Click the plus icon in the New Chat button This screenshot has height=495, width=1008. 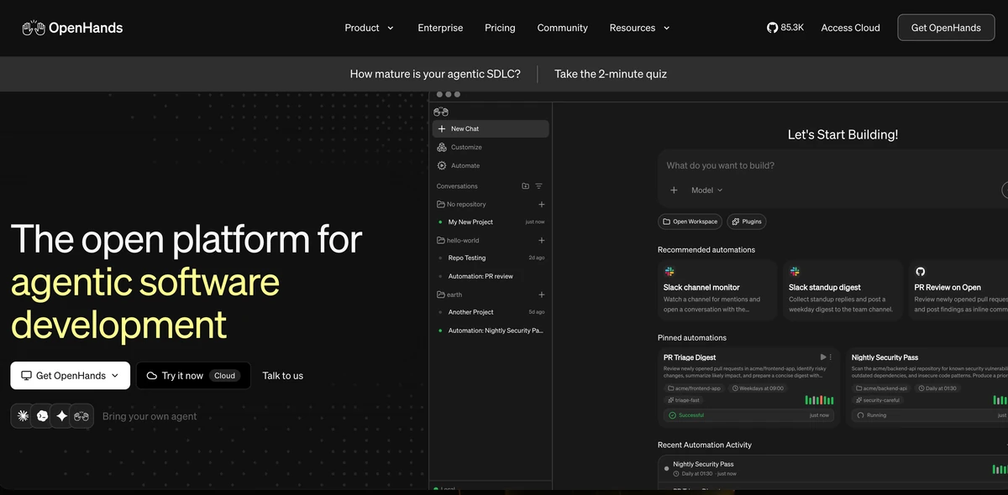[x=442, y=128]
